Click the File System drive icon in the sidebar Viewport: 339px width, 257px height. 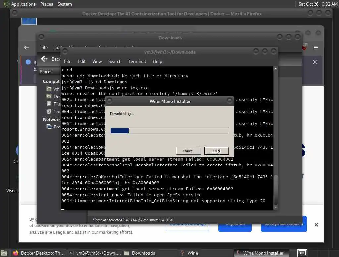click(x=49, y=104)
